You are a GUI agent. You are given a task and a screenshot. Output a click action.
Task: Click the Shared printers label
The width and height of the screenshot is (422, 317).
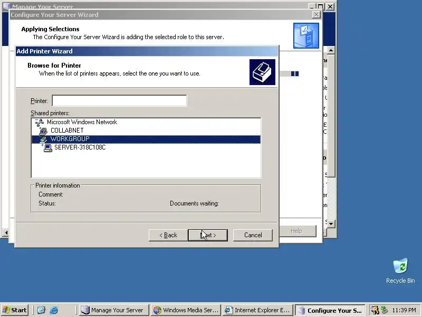tap(50, 113)
